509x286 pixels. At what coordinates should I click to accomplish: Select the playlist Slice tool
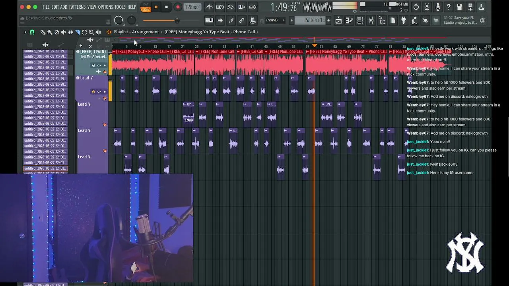(78, 32)
